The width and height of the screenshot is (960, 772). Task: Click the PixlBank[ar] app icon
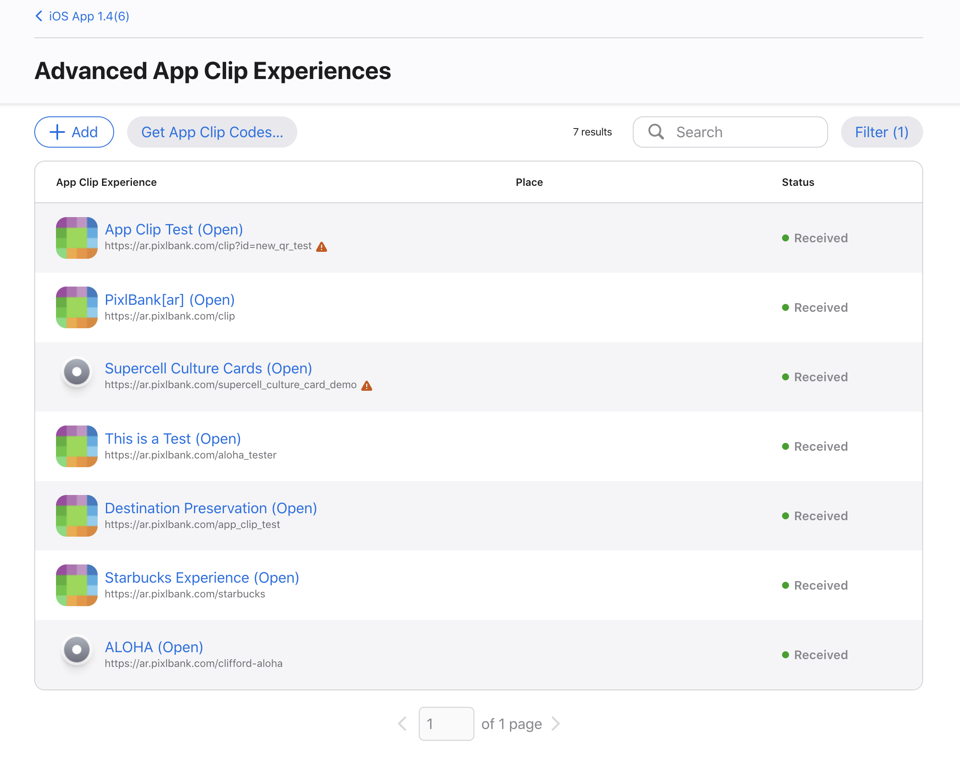[76, 307]
